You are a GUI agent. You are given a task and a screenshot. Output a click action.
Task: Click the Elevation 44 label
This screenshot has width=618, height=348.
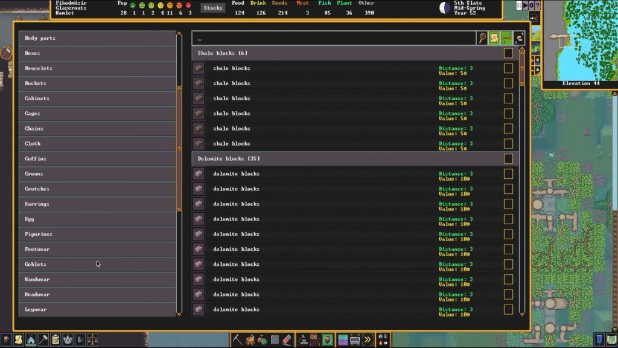coord(581,83)
